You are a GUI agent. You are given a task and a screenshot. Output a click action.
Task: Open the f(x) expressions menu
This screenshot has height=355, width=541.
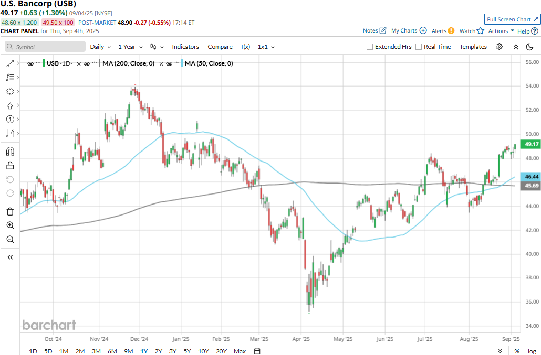pos(246,47)
